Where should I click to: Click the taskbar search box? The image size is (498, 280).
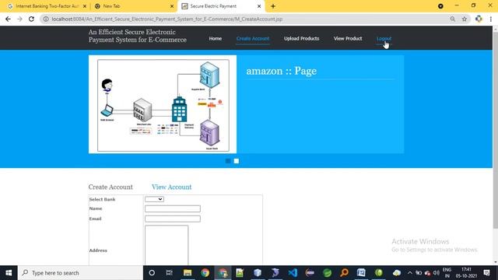coord(80,273)
